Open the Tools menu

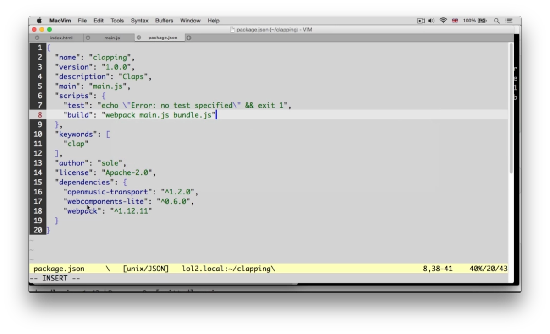117,21
